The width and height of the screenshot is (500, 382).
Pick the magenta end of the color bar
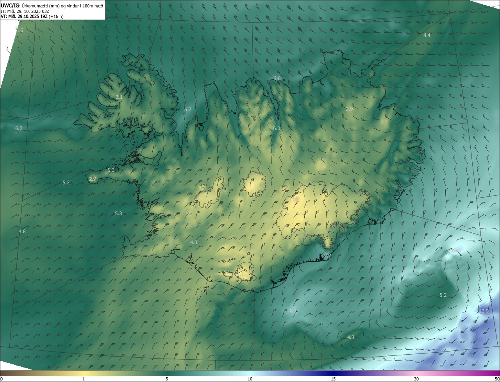(492, 373)
